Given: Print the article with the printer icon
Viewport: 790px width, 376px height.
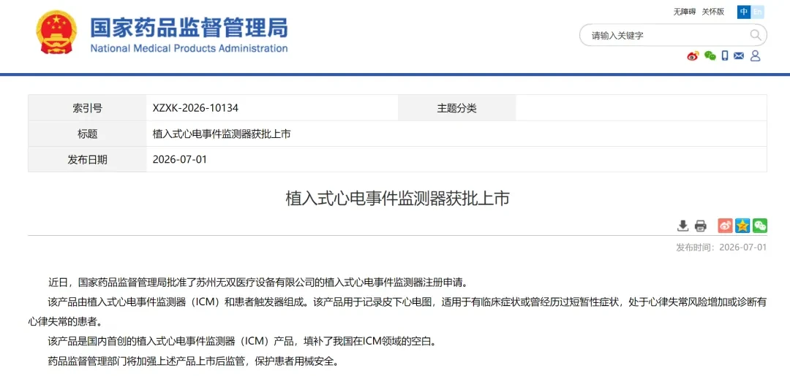Looking at the screenshot, I should (x=700, y=226).
